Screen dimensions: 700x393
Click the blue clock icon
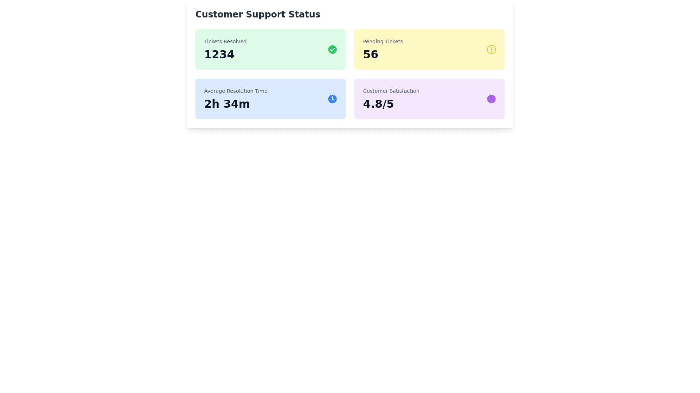(332, 99)
